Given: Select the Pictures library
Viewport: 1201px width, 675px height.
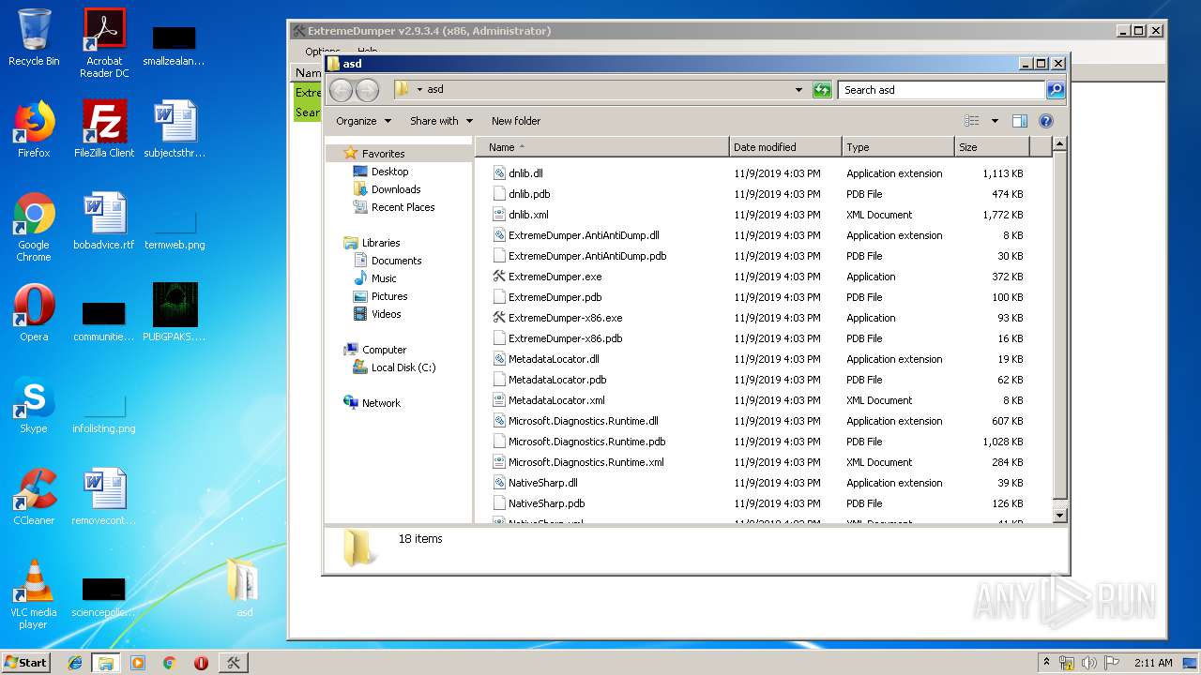Looking at the screenshot, I should click(389, 296).
